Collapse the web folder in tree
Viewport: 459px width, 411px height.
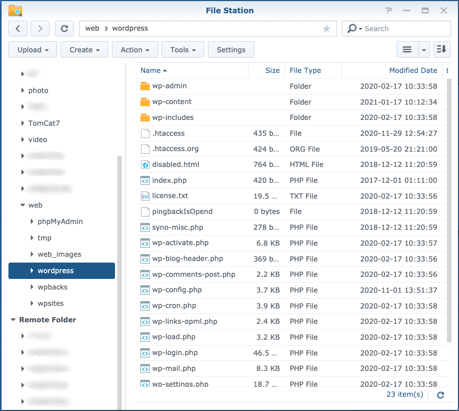pos(23,205)
